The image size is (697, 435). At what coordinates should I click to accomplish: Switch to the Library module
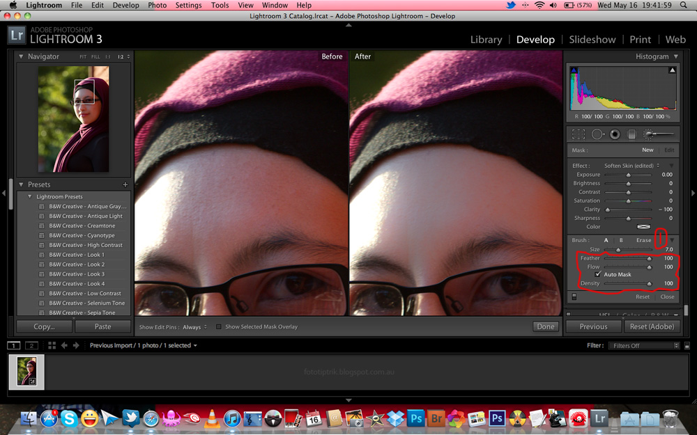tap(487, 40)
